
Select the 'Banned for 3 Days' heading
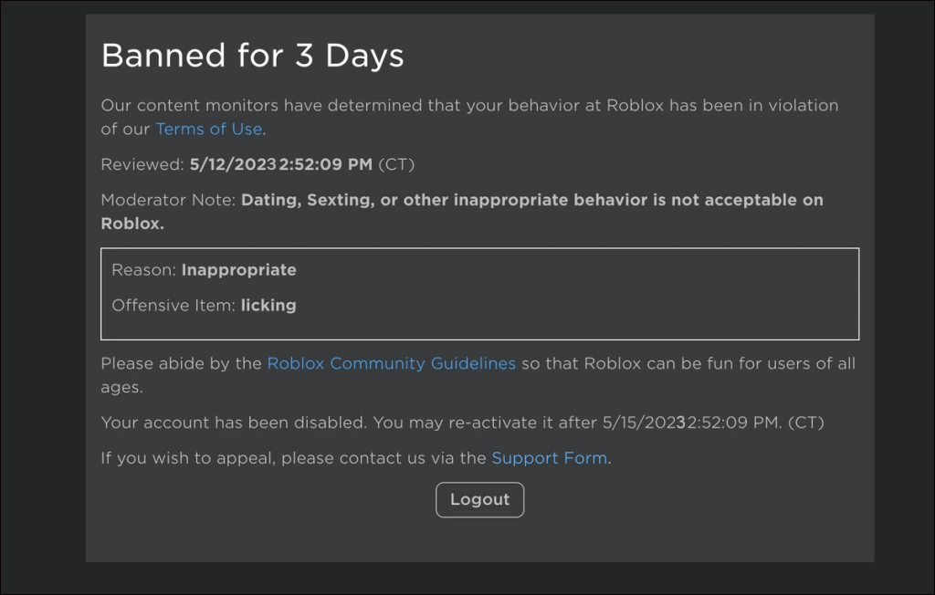(x=252, y=56)
